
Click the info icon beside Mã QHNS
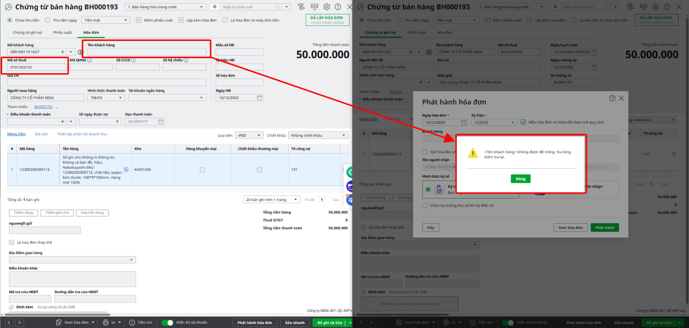90,60
